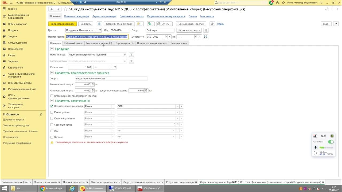Check Ограничен срок пролеживания изделий

click(x=52, y=96)
